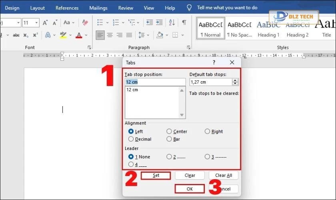Switch to the Mailings tab

(x=98, y=8)
